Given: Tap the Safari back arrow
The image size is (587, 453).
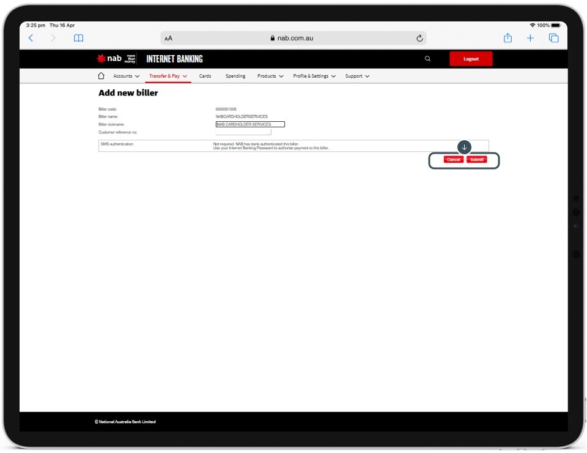Looking at the screenshot, I should [31, 38].
